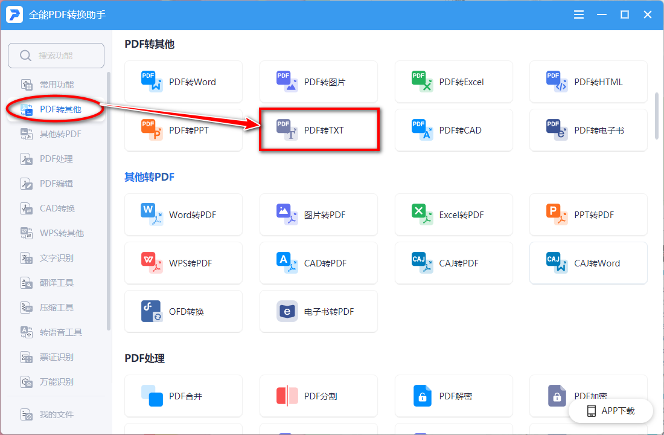The height and width of the screenshot is (435, 664).
Task: Select the PDF转PPT converter
Action: (184, 130)
